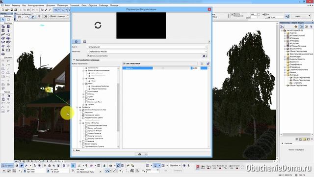The image size is (314, 177).
Task: Click the 3D-окно button in bottom toolbar
Action: 7,166
